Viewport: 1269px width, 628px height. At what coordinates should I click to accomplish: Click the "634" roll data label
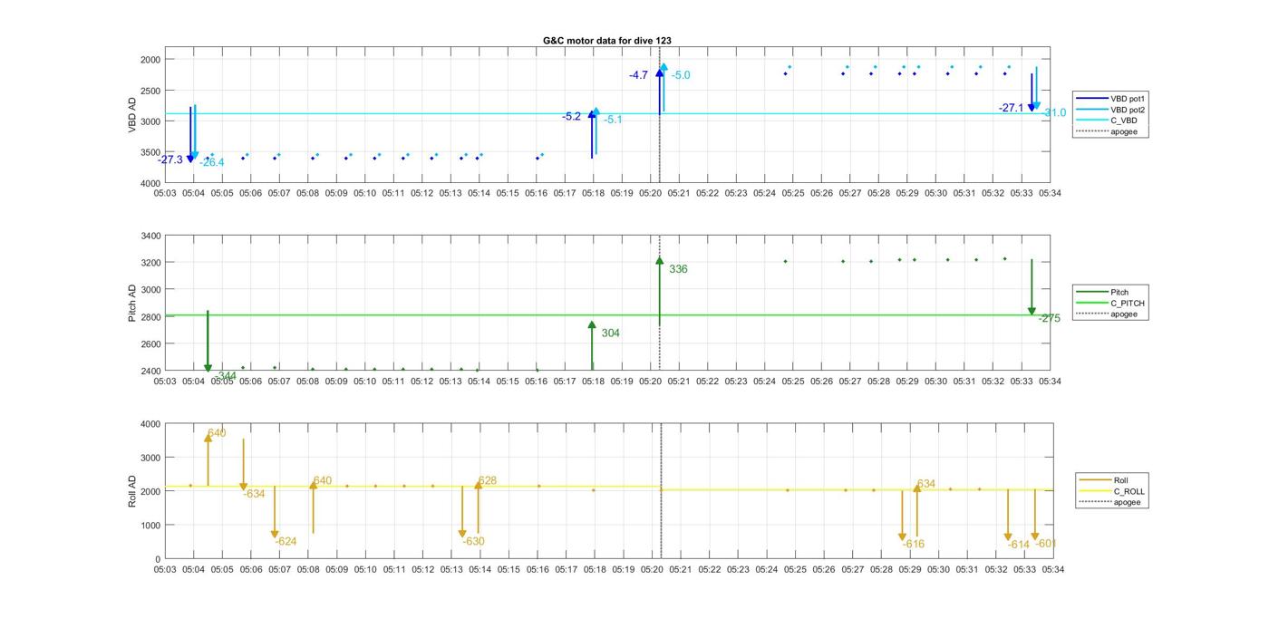pos(925,484)
